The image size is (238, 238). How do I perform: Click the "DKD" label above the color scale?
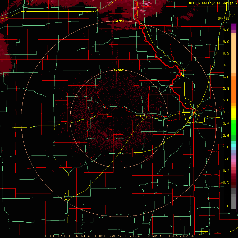232,16
